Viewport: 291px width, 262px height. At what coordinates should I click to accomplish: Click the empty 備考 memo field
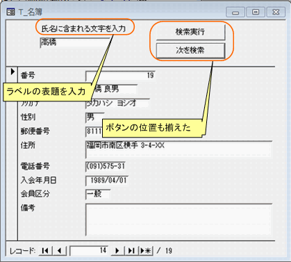click(178, 220)
